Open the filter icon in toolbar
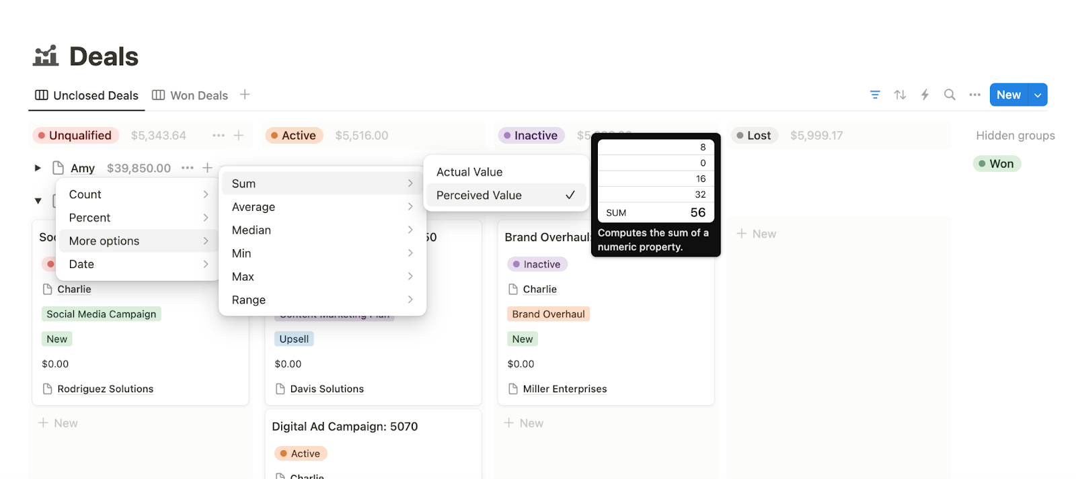 click(x=875, y=95)
